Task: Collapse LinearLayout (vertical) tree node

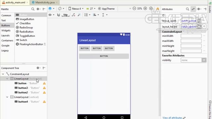Action: click(7, 97)
